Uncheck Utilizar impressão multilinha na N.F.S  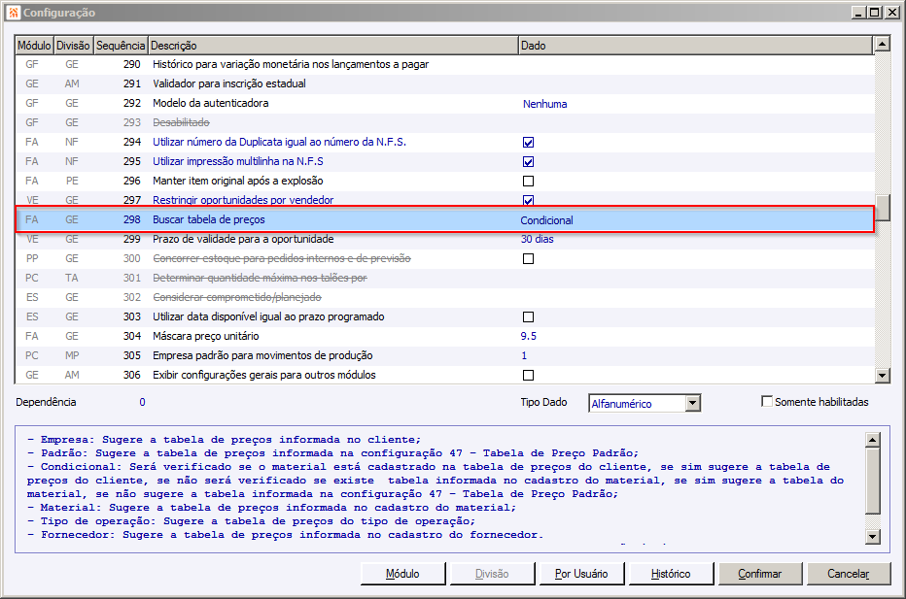pos(528,161)
